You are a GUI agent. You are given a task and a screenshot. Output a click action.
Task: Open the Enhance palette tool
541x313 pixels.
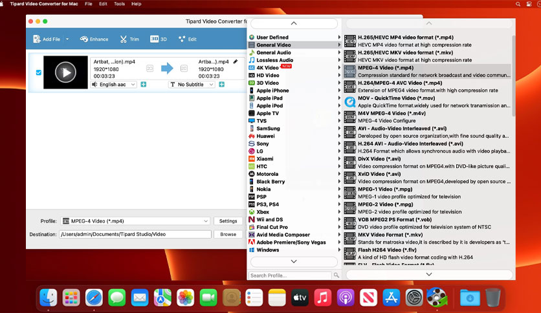pos(94,39)
